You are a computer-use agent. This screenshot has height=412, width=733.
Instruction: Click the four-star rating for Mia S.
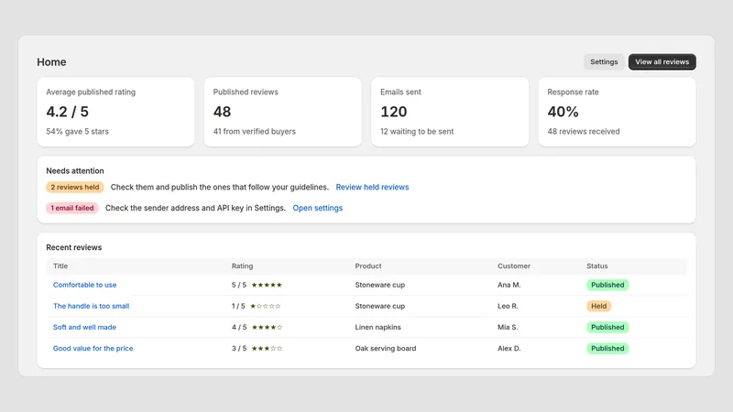pyautogui.click(x=267, y=327)
